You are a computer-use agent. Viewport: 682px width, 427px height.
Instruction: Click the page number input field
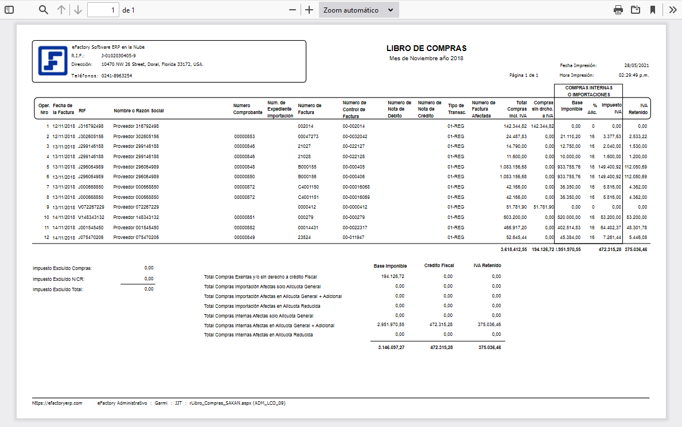103,9
